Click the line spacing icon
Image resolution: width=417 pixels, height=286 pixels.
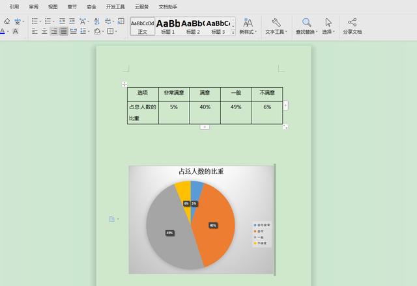[83, 31]
